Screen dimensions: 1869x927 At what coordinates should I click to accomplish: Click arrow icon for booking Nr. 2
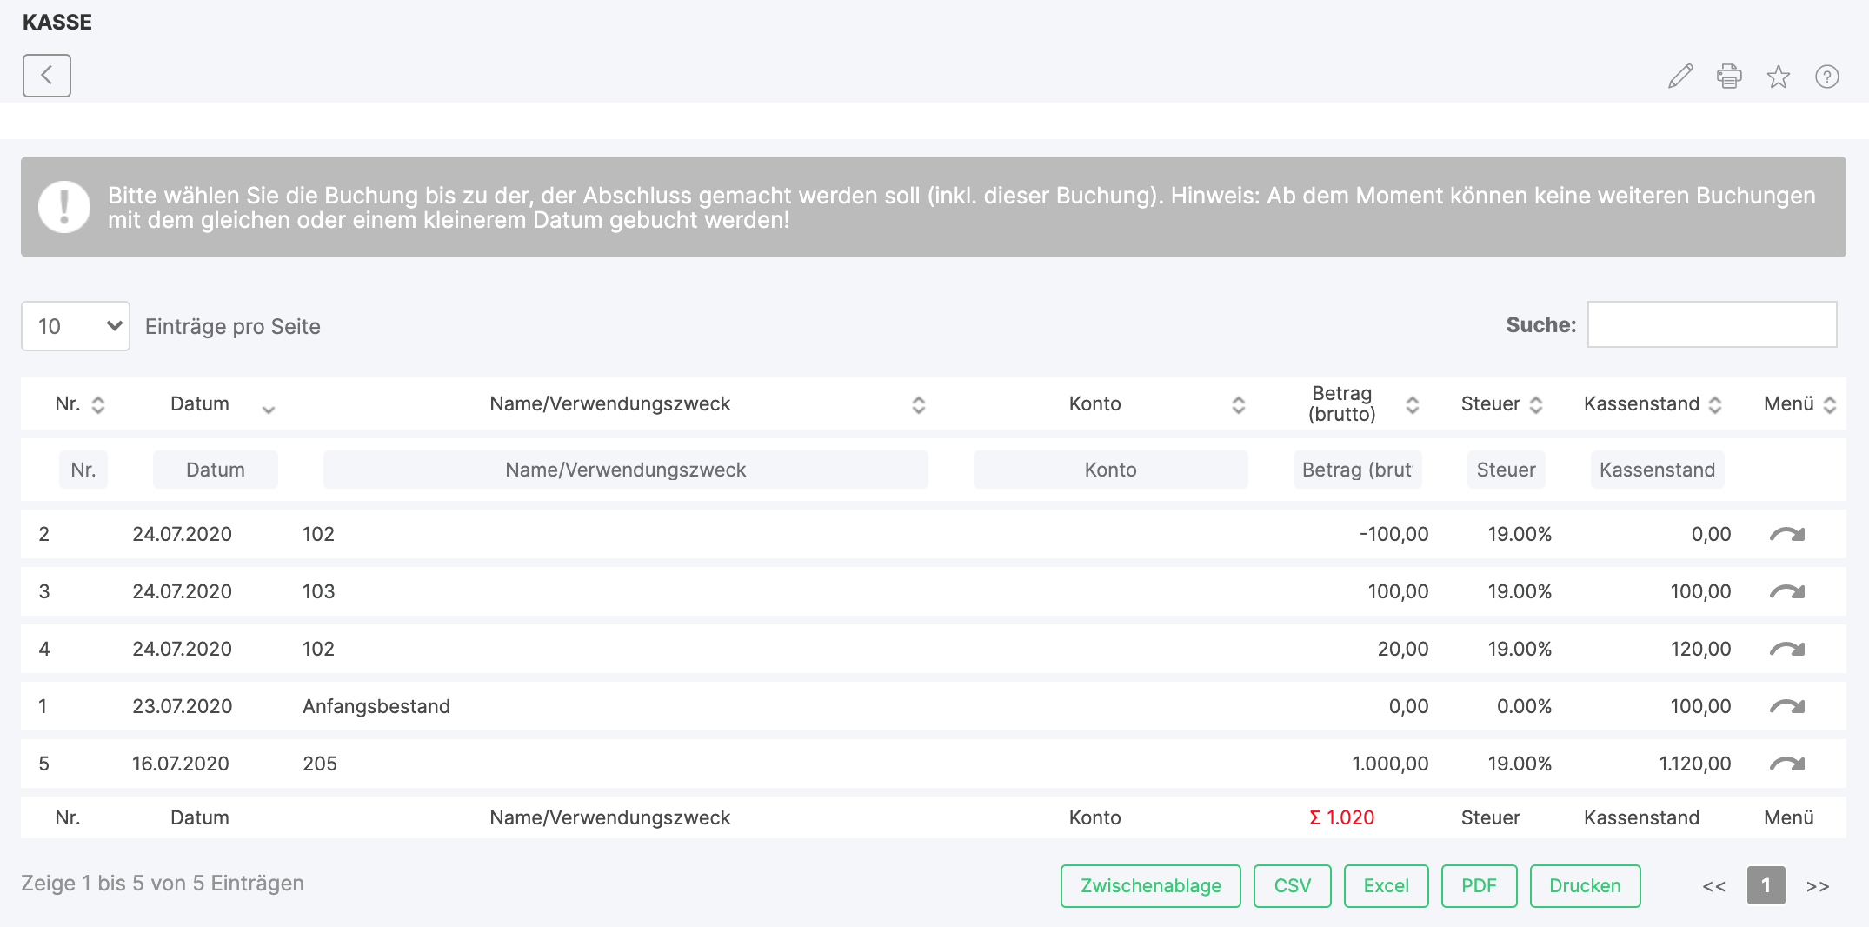[1786, 534]
